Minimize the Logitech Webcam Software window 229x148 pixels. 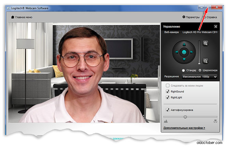tap(202, 7)
